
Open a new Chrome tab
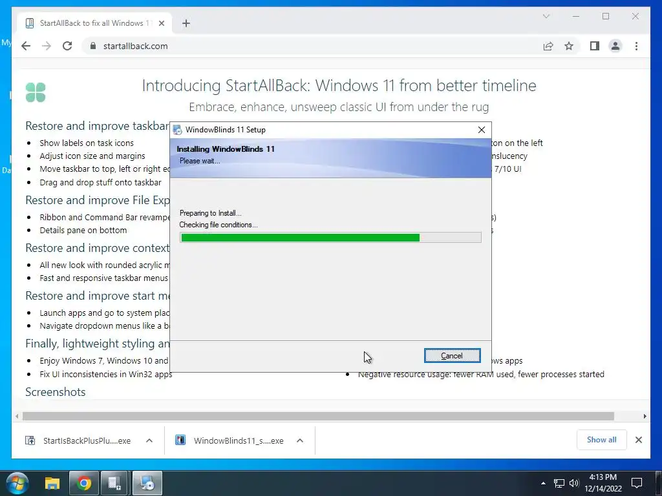[x=186, y=23]
